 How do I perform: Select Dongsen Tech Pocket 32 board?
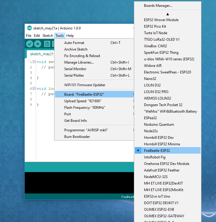click(168, 105)
